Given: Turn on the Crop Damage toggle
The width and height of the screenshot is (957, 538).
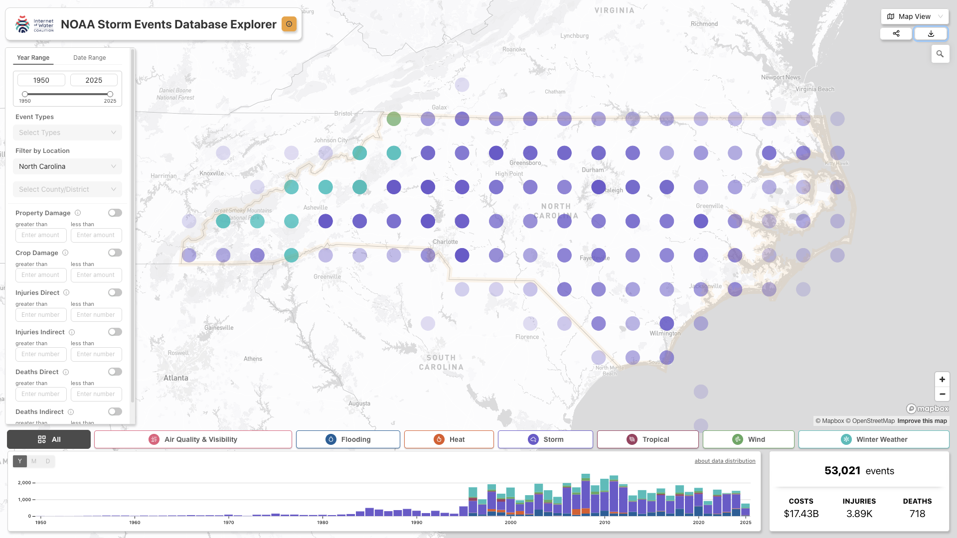Looking at the screenshot, I should [115, 253].
